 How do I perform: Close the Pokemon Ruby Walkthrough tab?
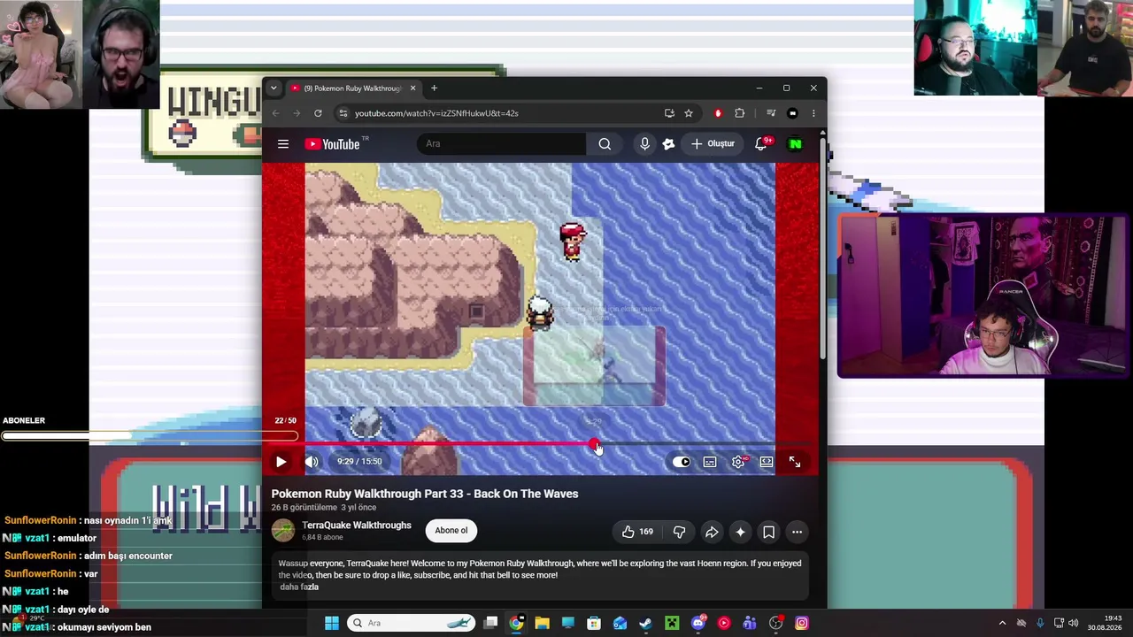click(412, 88)
